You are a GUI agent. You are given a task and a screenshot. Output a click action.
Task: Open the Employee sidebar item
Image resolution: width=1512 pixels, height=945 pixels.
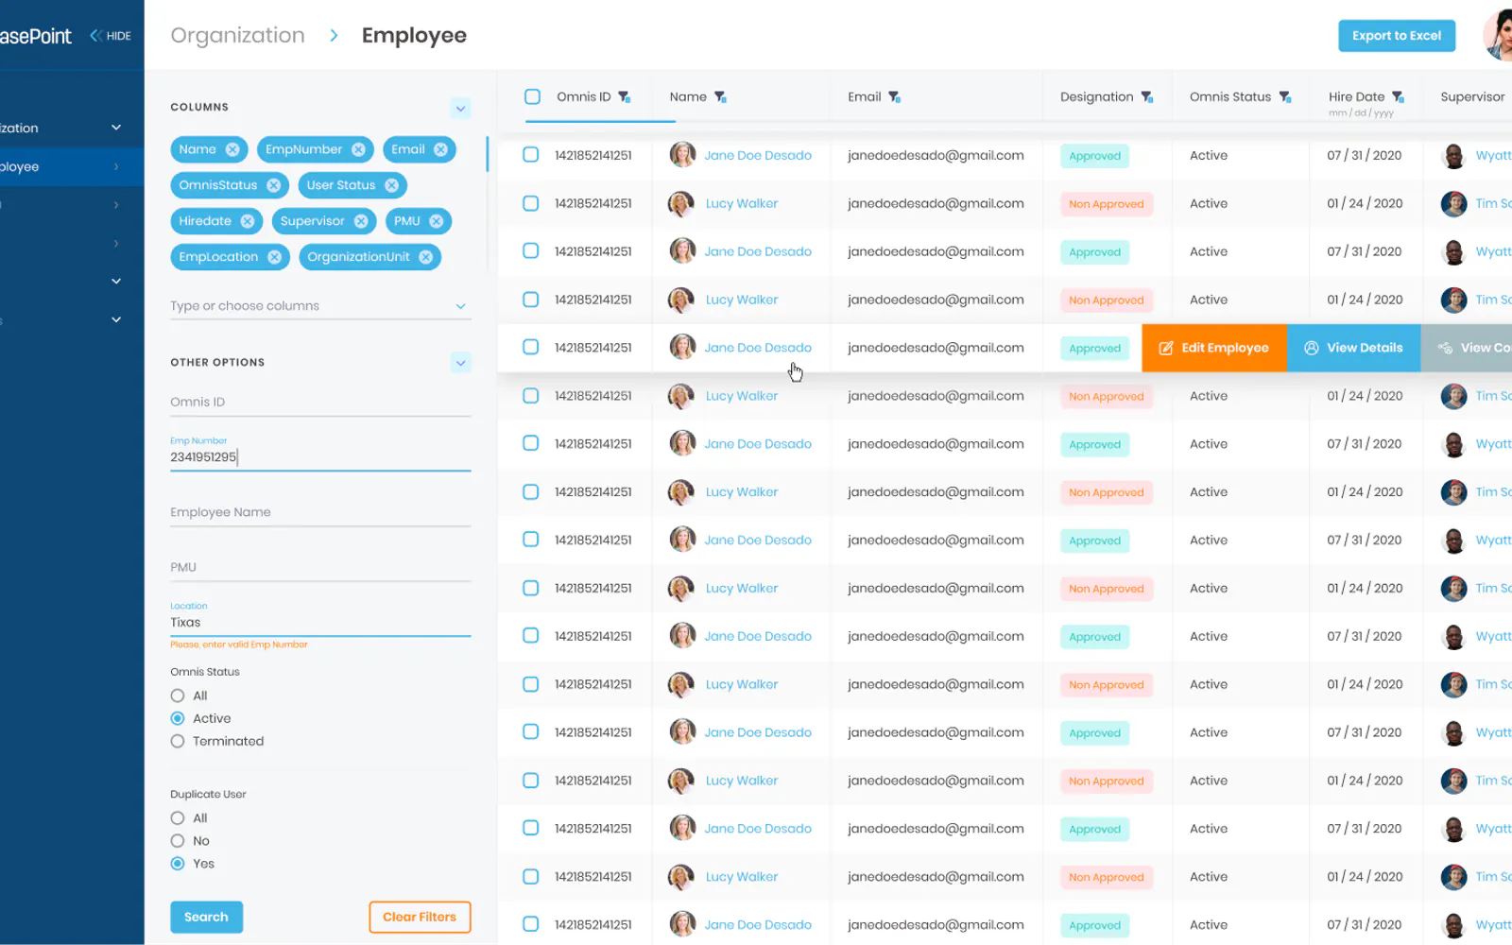pyautogui.click(x=72, y=167)
